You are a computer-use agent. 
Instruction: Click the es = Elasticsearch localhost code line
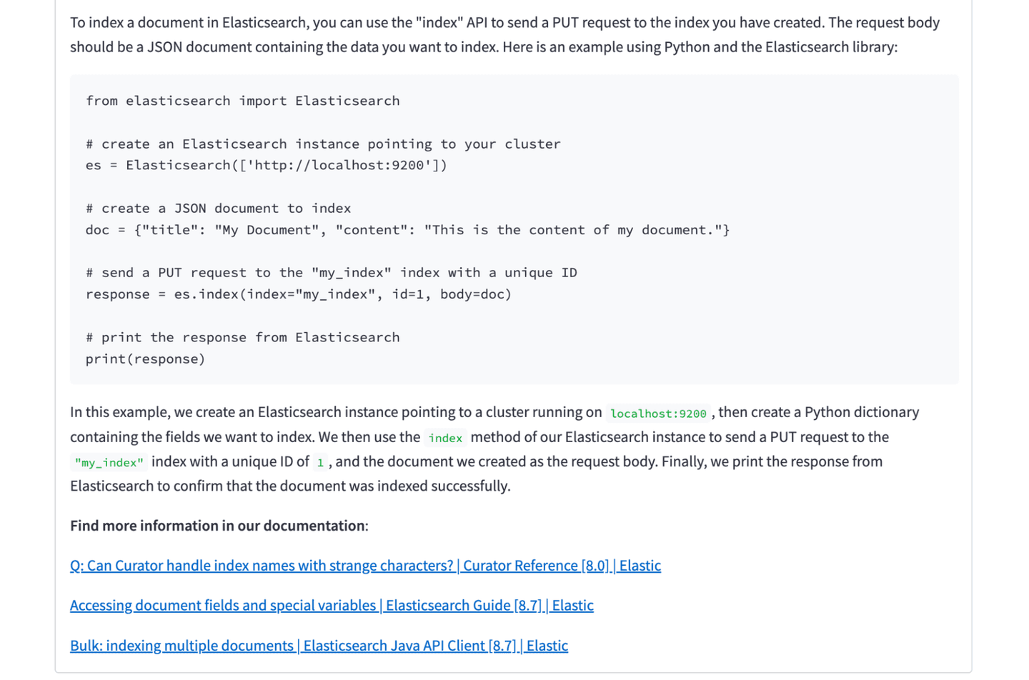click(x=266, y=165)
